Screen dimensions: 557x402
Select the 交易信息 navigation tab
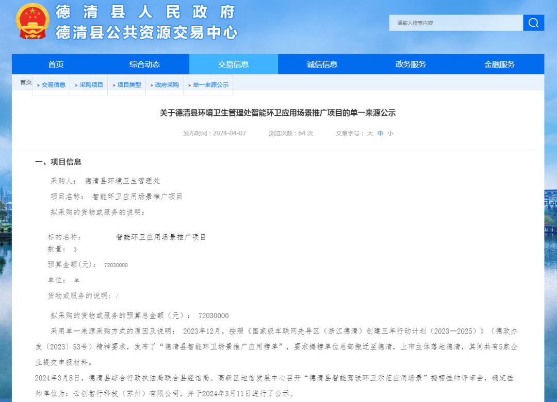(233, 64)
